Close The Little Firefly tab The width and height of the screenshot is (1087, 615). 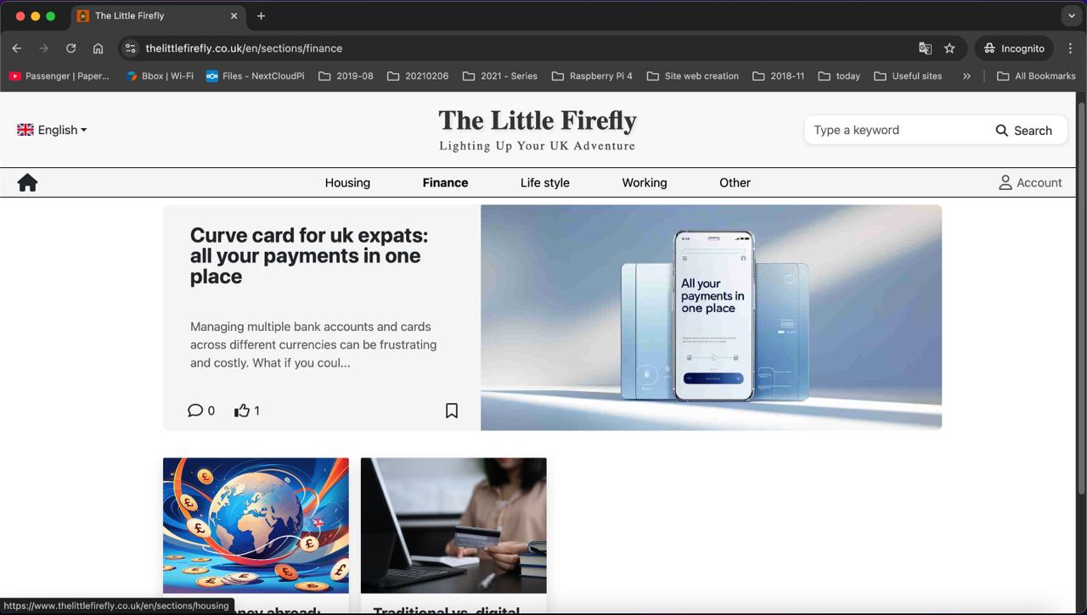pyautogui.click(x=234, y=15)
